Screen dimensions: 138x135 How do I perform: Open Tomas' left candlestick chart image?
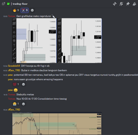click(x=34, y=40)
